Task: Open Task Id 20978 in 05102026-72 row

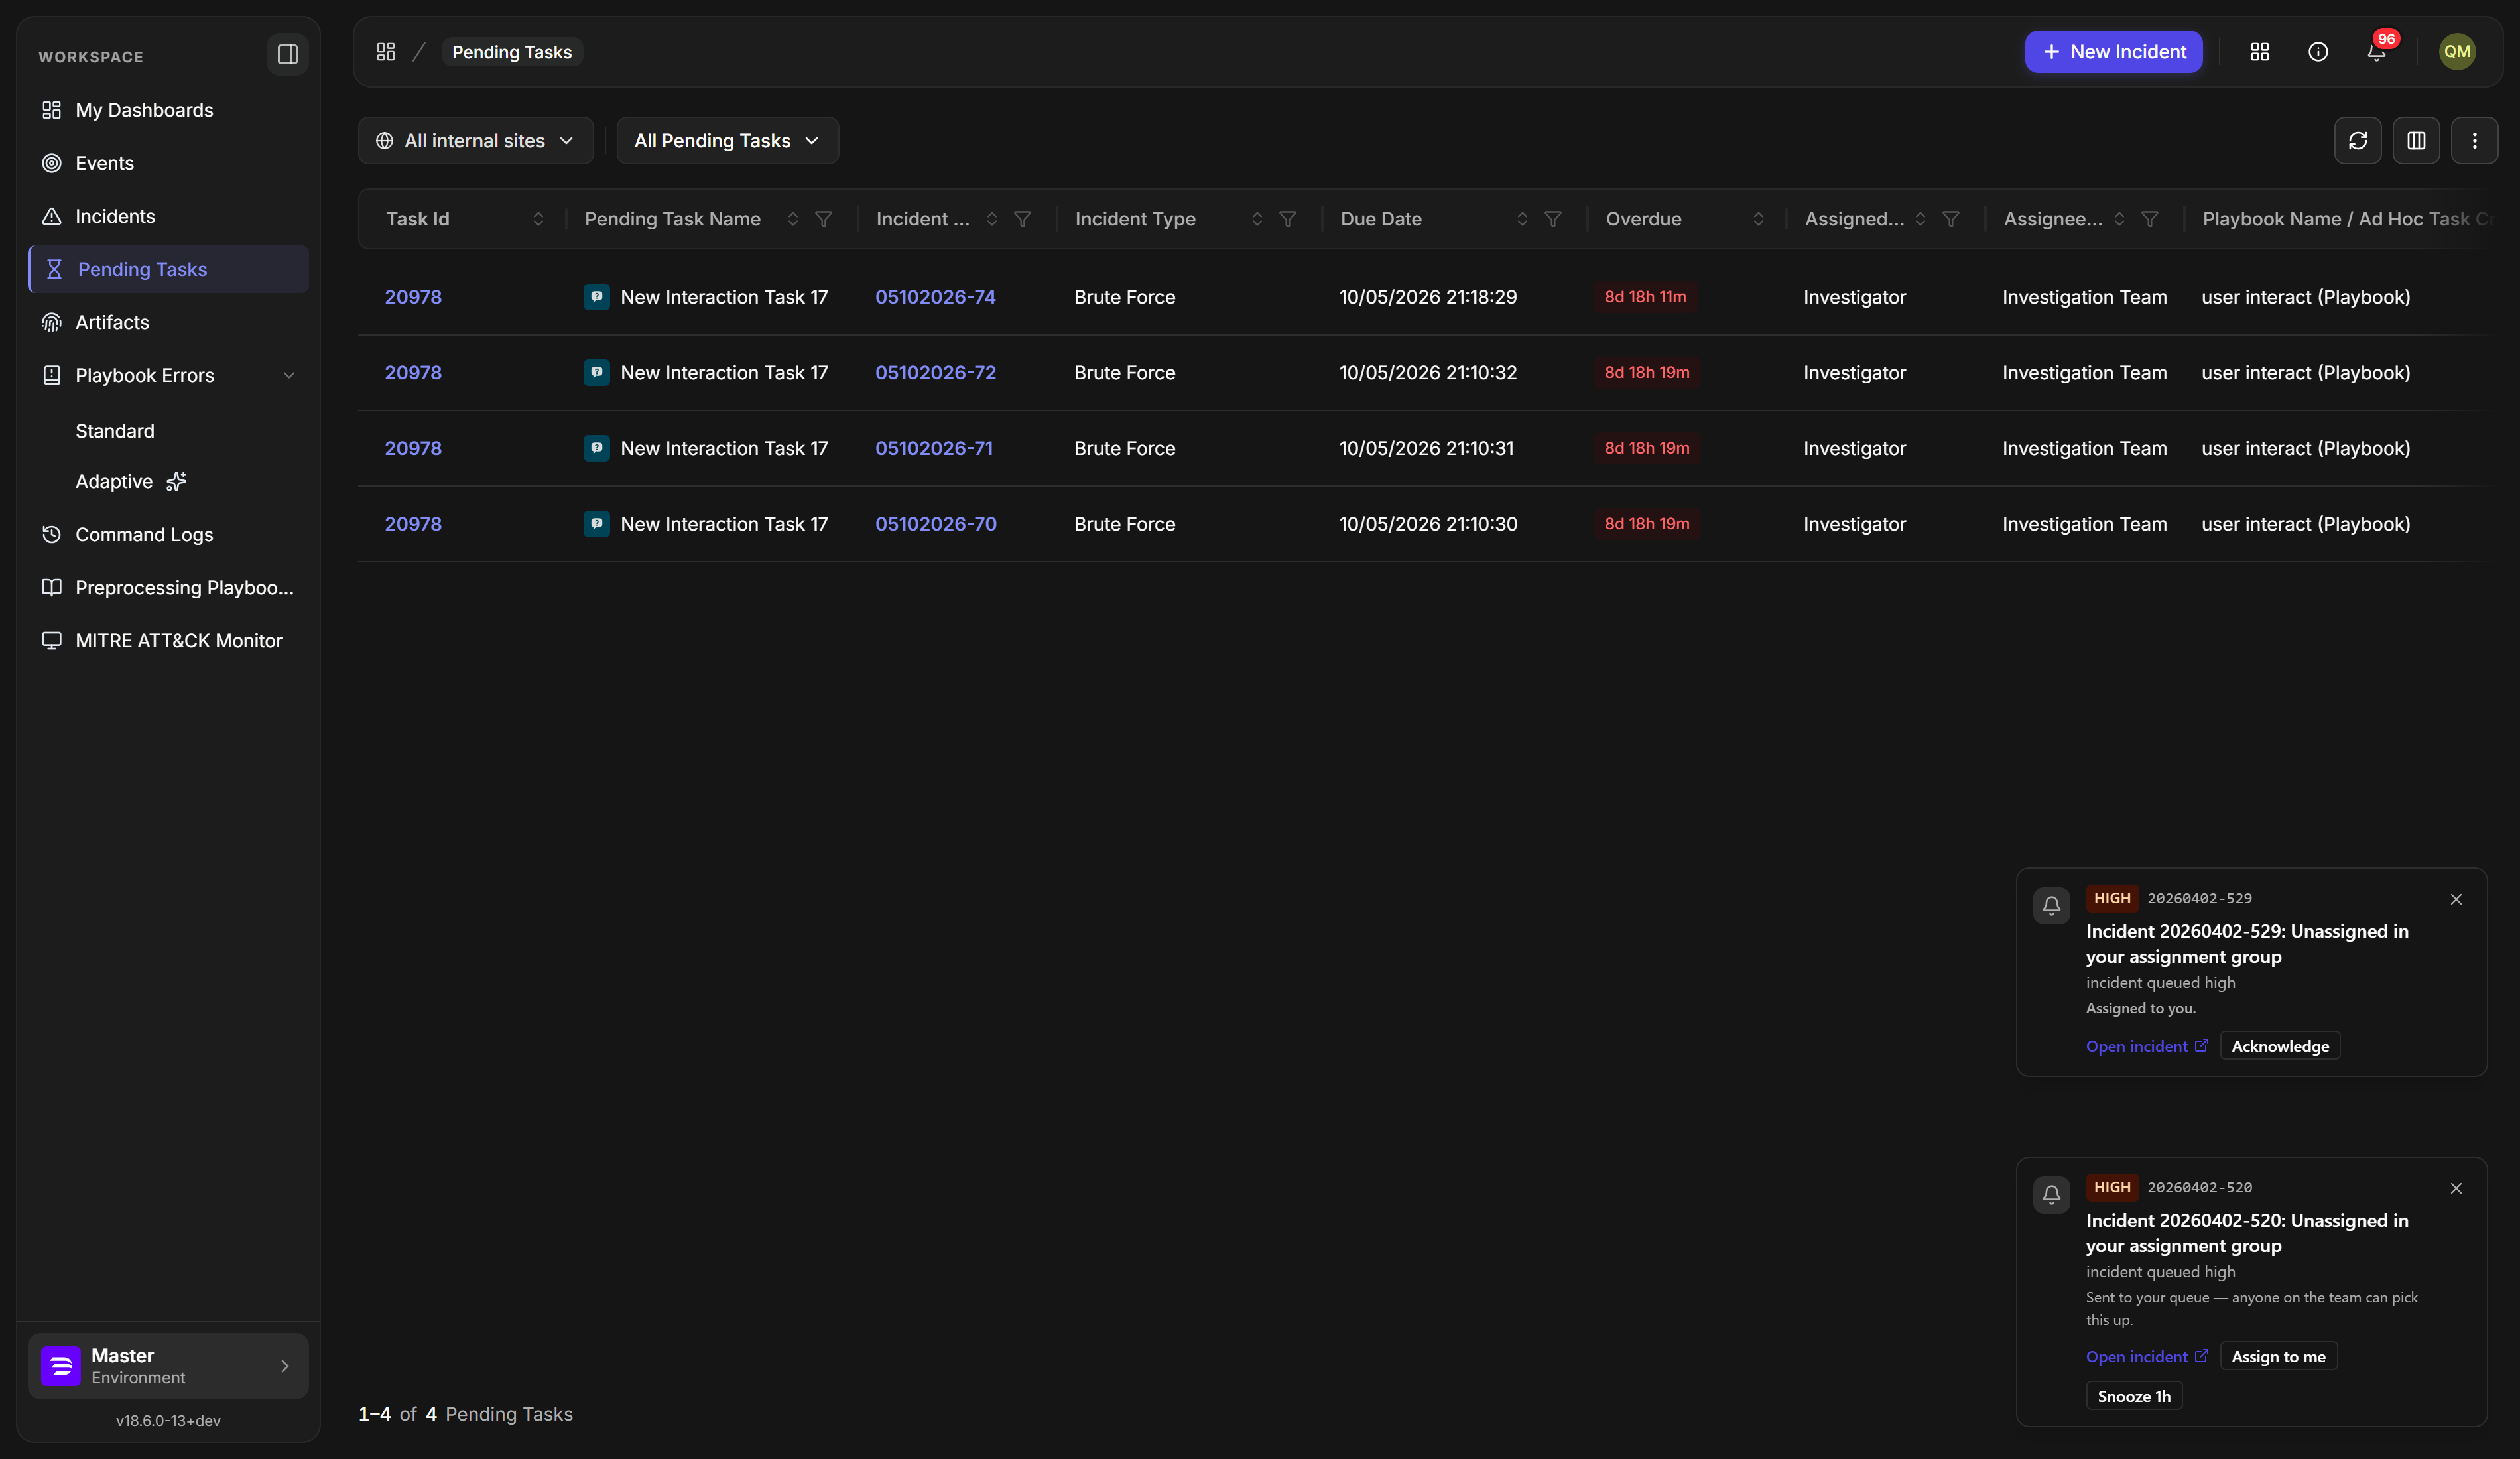Action: pyautogui.click(x=413, y=373)
